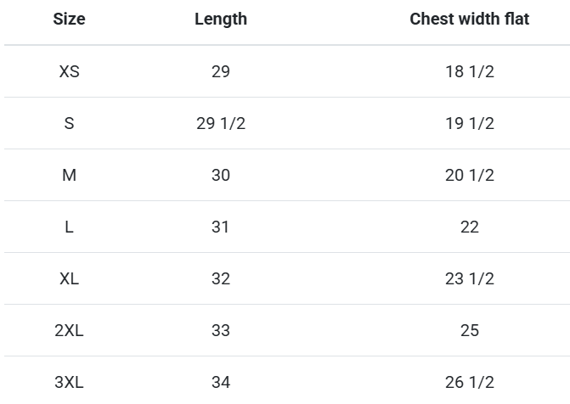The height and width of the screenshot is (404, 570).
Task: Select the M size cell
Action: coord(69,175)
